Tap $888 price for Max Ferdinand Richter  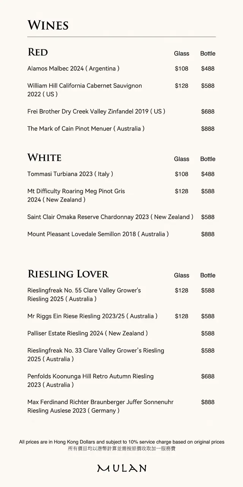click(x=208, y=402)
